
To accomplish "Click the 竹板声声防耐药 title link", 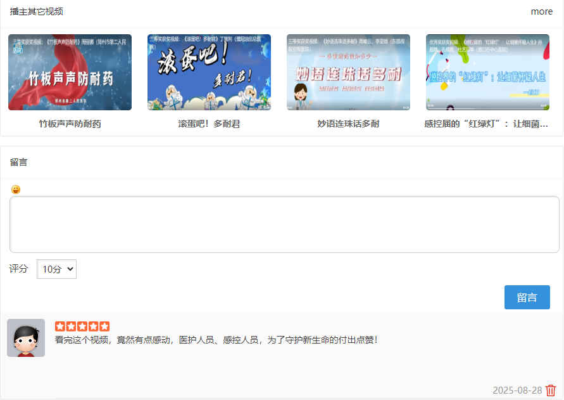I will pyautogui.click(x=70, y=124).
